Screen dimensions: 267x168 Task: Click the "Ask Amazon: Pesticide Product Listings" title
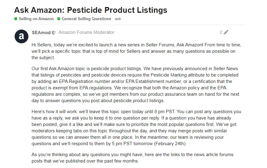tap(91, 10)
